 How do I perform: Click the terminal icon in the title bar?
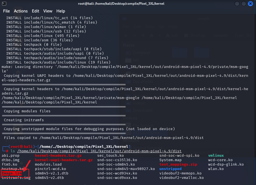4,4
